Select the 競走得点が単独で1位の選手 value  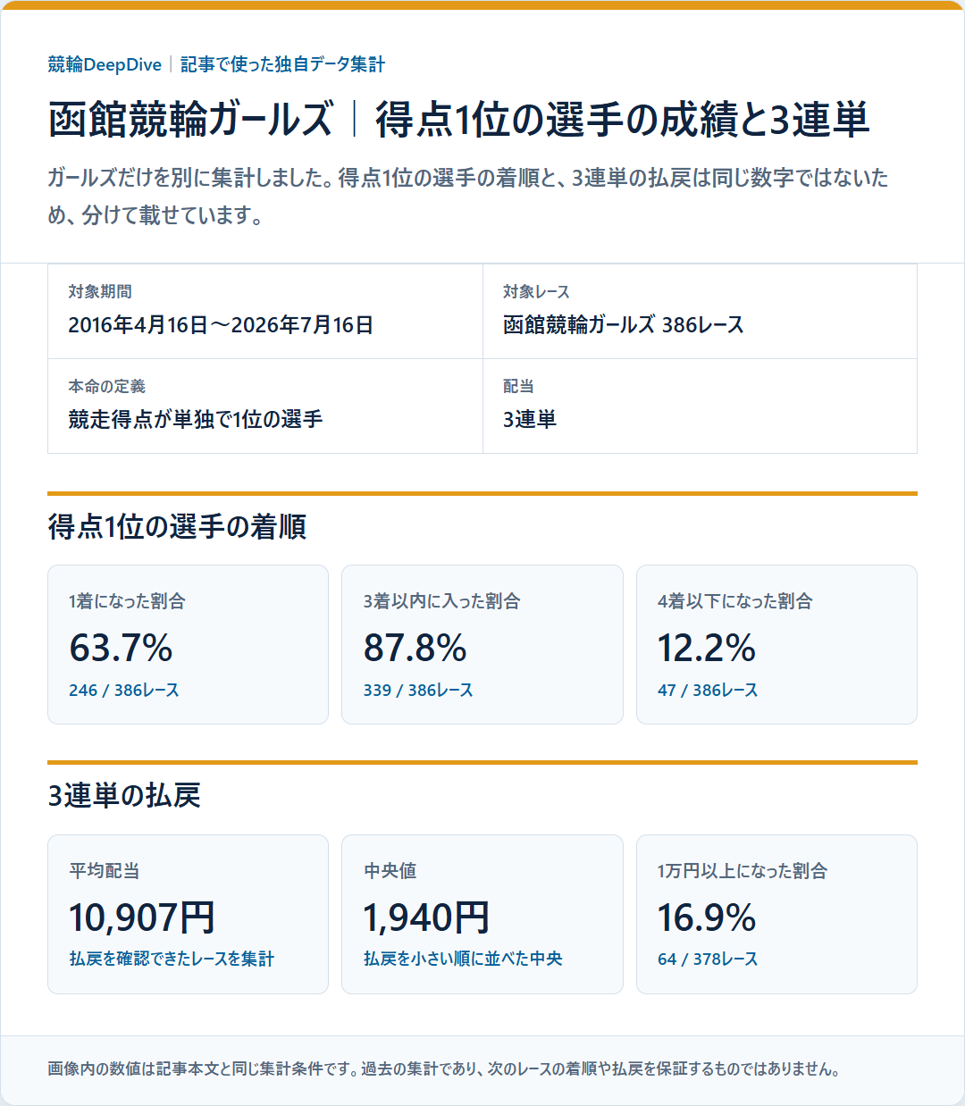[x=196, y=420]
